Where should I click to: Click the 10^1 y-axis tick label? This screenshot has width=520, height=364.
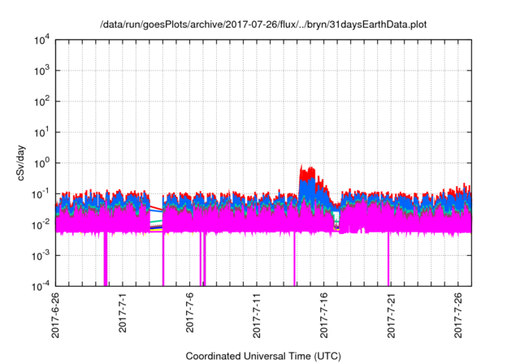[x=41, y=132]
